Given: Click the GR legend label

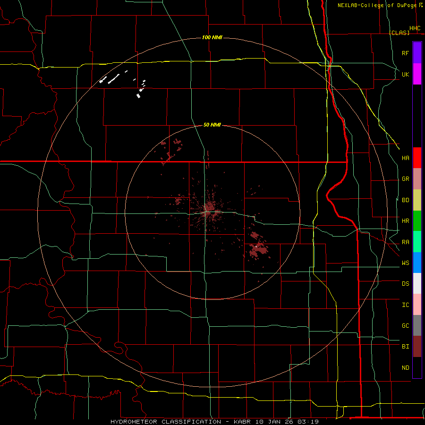Looking at the screenshot, I should click(x=405, y=179).
